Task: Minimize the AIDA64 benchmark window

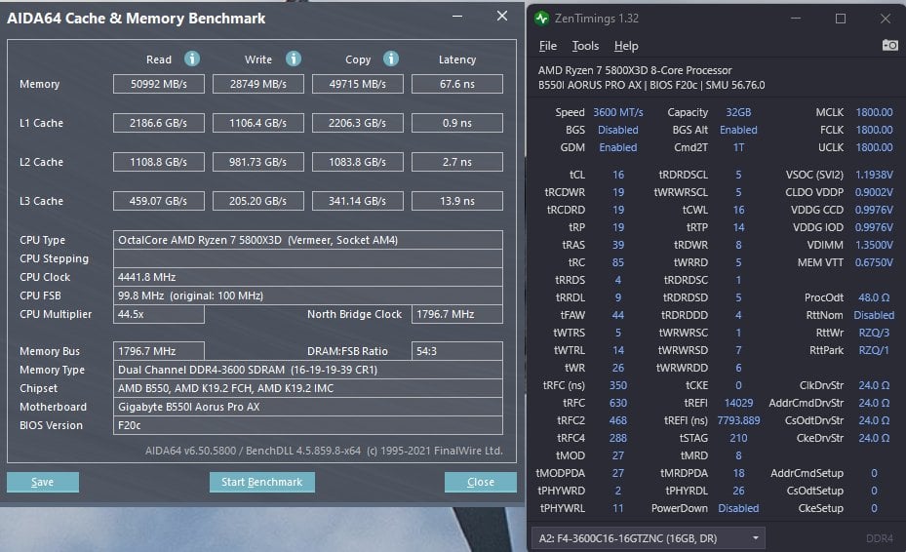Action: (457, 17)
